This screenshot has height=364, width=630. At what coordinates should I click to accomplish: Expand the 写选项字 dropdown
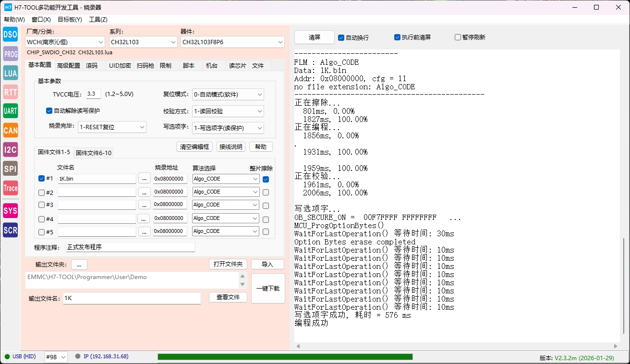click(x=228, y=128)
